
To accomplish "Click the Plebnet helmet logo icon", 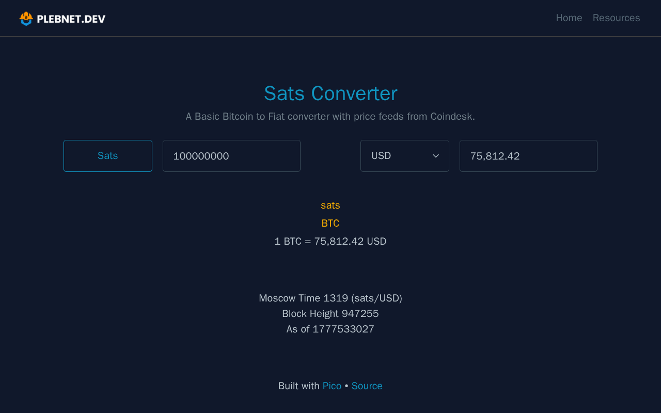I will pos(26,19).
